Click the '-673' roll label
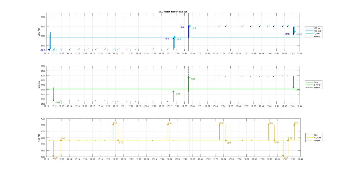 coord(56,158)
